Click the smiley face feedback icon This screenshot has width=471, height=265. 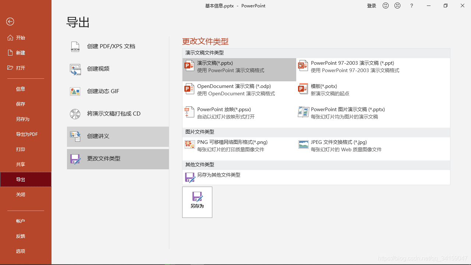click(x=386, y=6)
